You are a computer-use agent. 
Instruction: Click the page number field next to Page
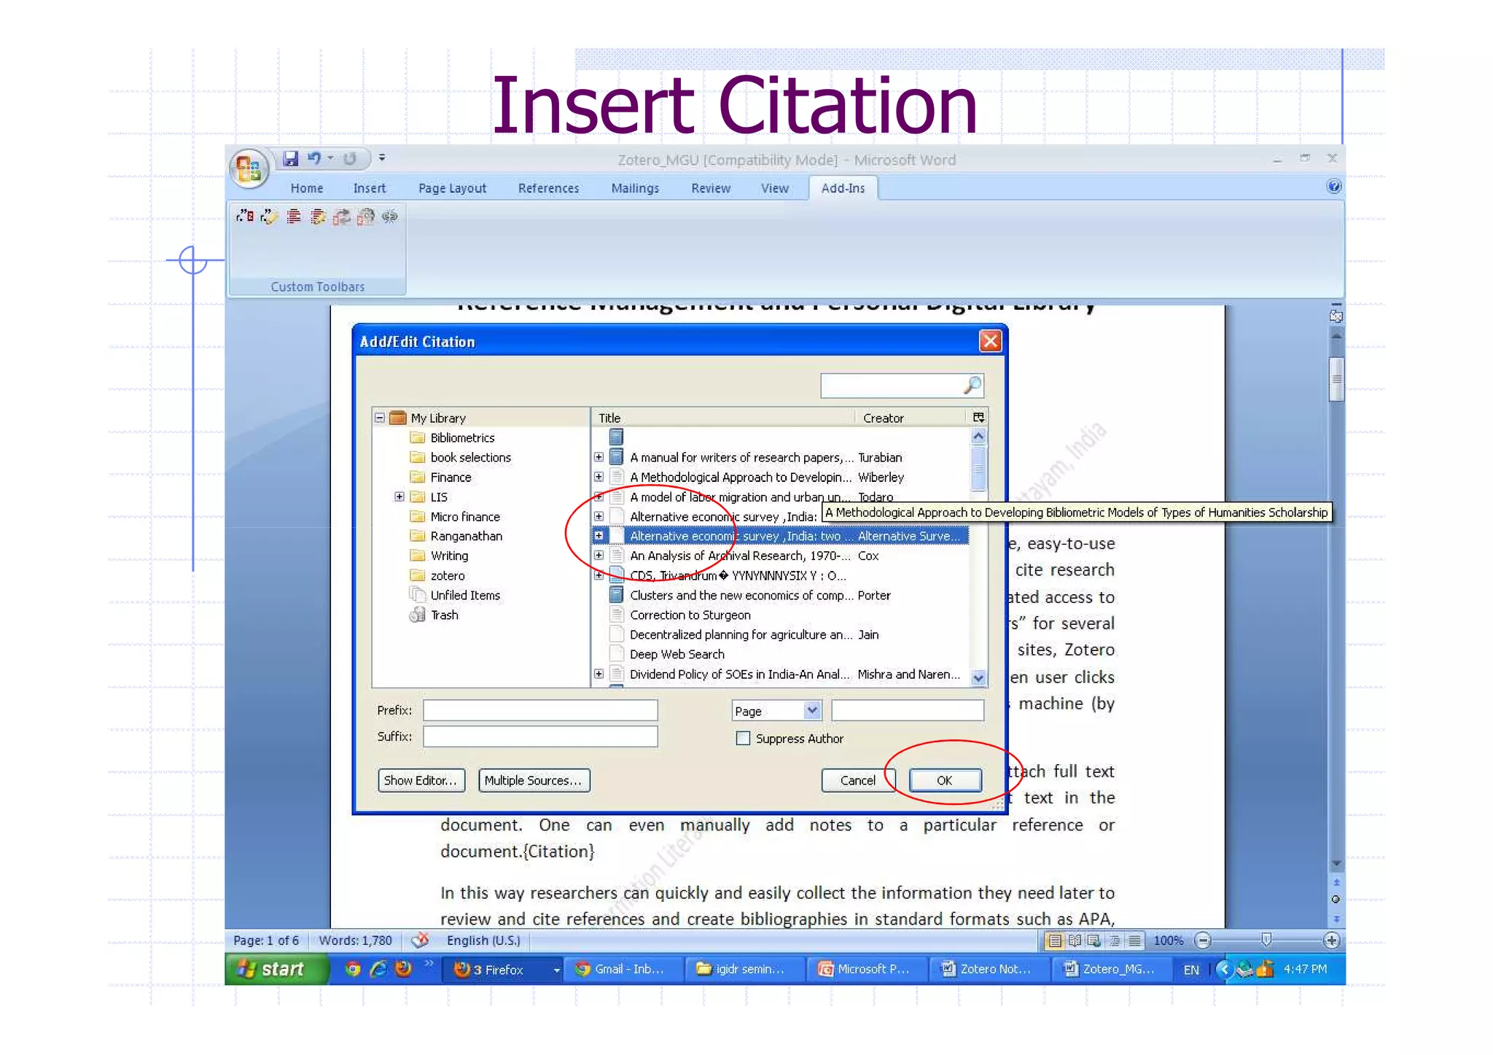[908, 710]
